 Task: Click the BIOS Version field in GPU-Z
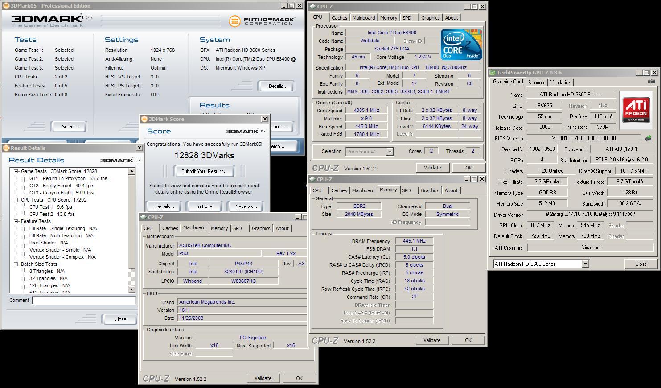point(584,138)
